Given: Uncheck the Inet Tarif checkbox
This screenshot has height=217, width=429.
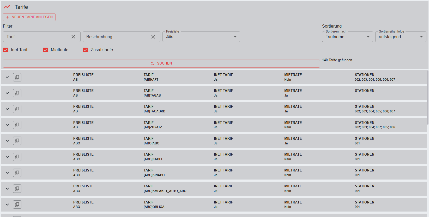Looking at the screenshot, I should [5, 50].
